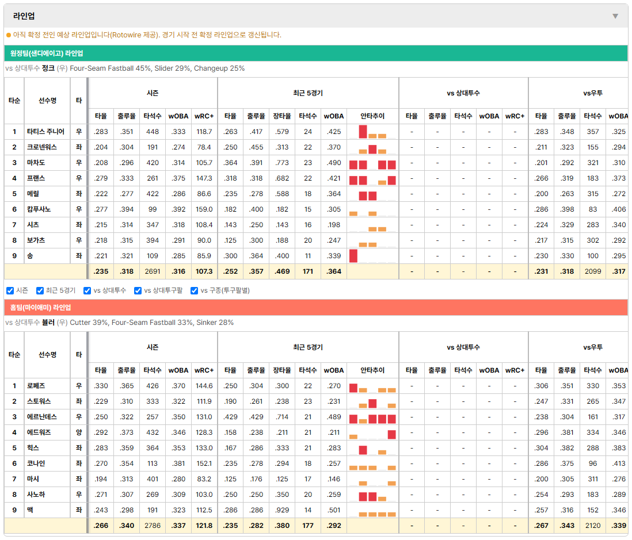Open player 타티스 주니어
Image resolution: width=632 pixels, height=540 pixels.
click(45, 132)
